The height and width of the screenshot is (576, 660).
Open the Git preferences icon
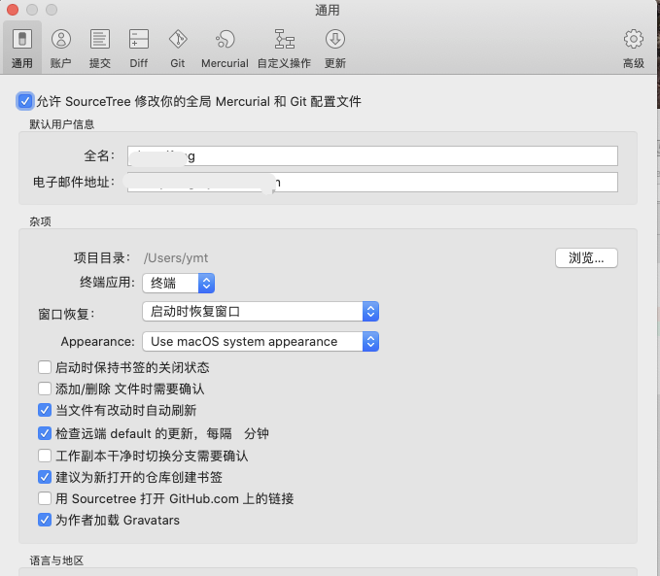click(x=178, y=39)
